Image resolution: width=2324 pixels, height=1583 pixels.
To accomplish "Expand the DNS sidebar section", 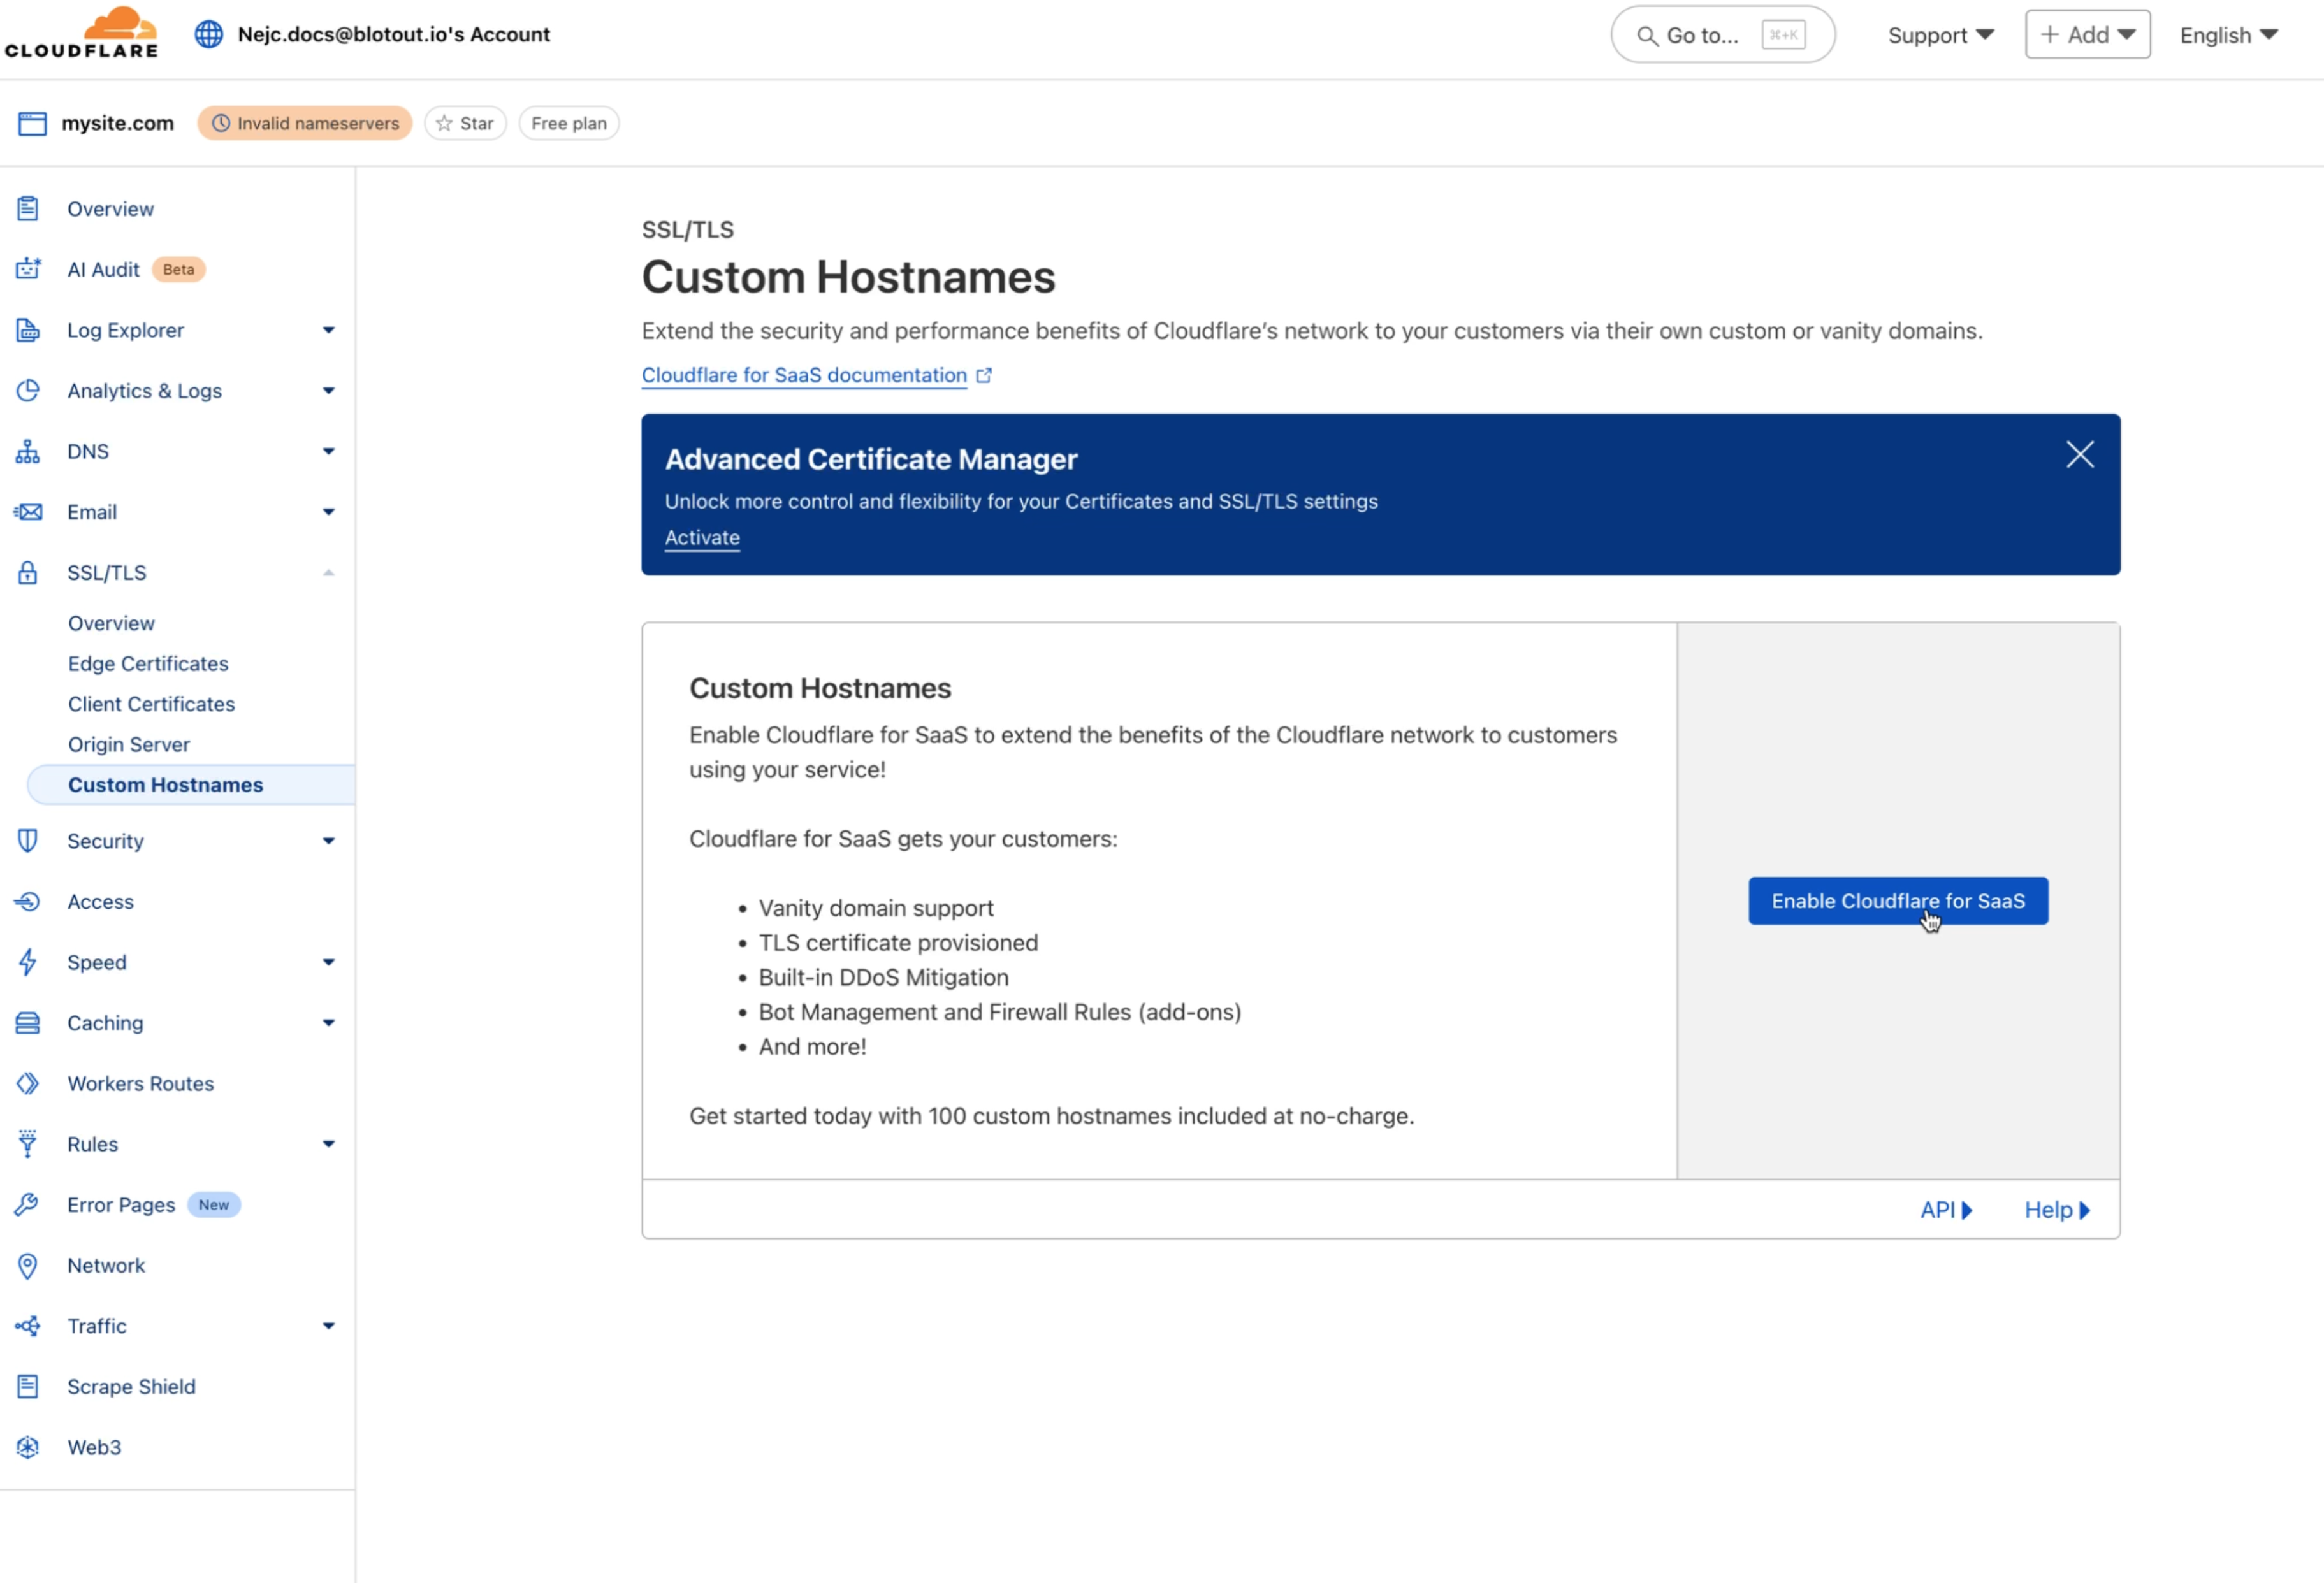I will click(328, 451).
